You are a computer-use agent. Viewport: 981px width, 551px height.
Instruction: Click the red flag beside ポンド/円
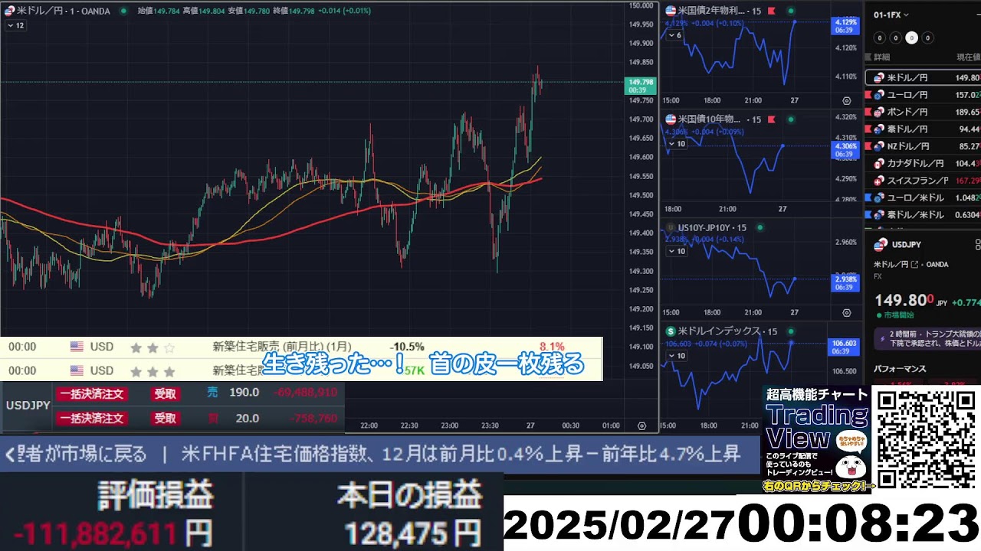tap(868, 112)
